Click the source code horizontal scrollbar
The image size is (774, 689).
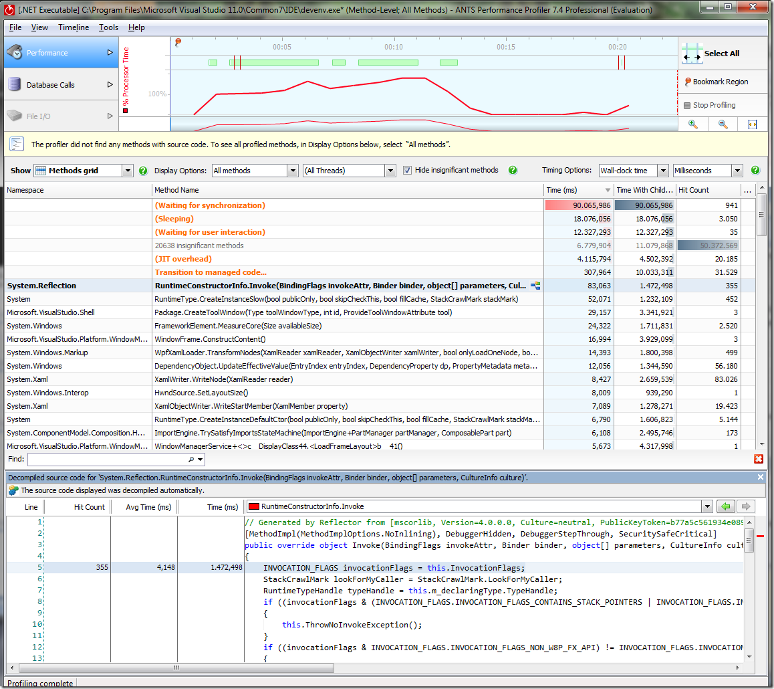(176, 668)
